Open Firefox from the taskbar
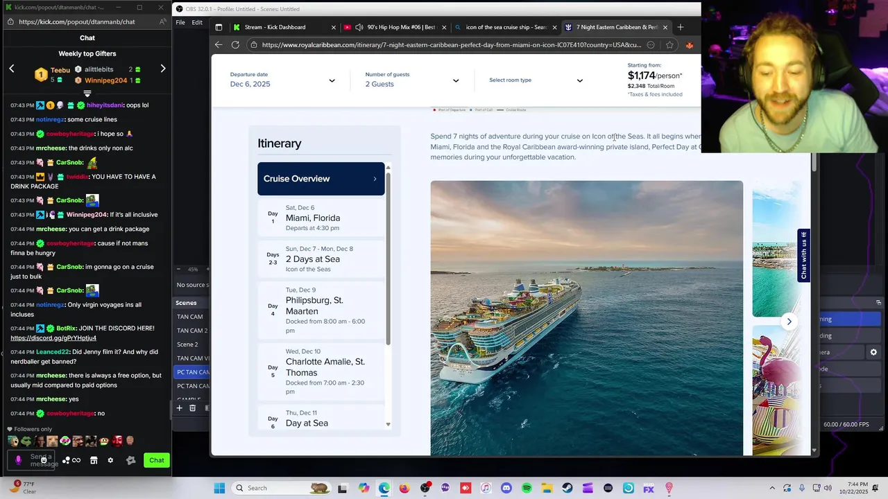888x499 pixels. [404, 488]
